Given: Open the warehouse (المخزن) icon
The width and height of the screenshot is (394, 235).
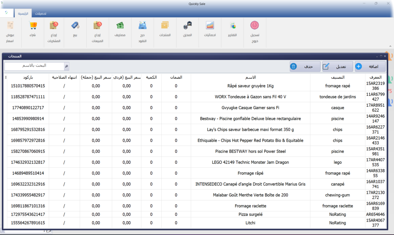Looking at the screenshot, I should tap(187, 26).
